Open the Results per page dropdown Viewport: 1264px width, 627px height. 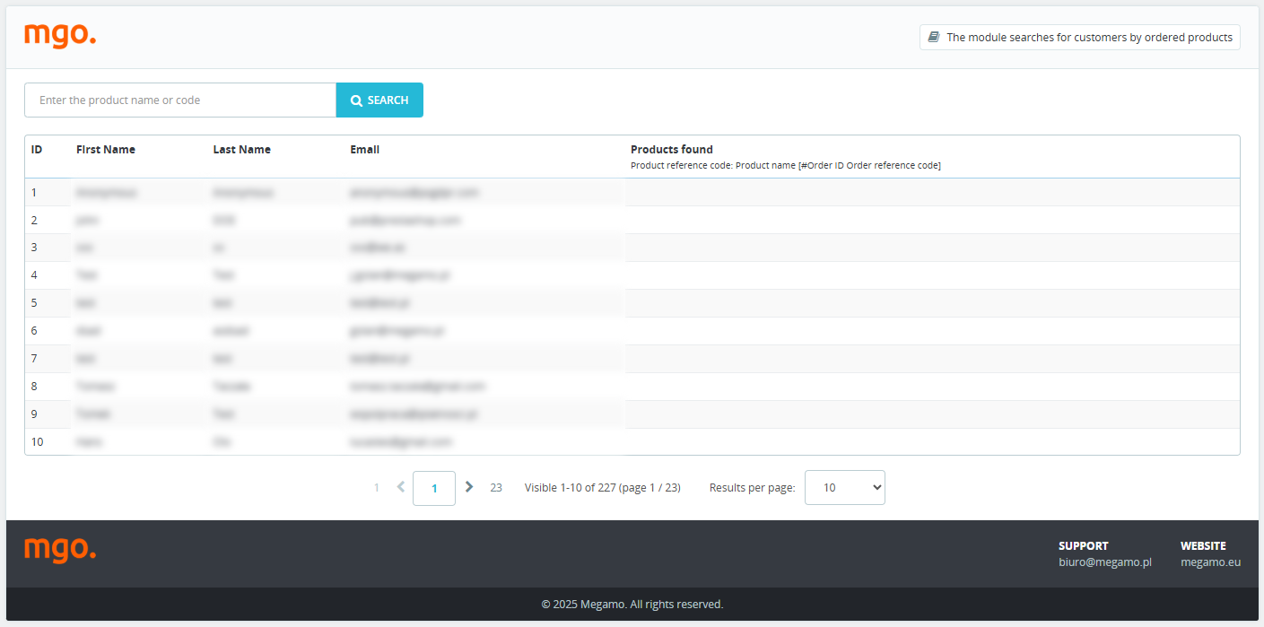tap(844, 488)
